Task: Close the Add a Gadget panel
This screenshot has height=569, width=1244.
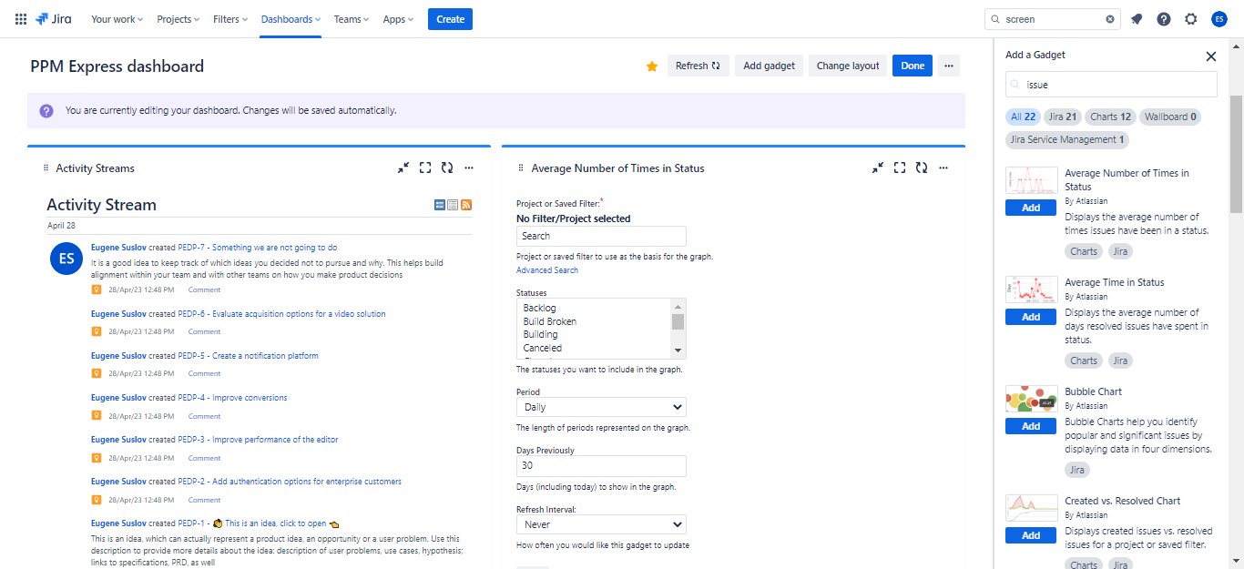Action: 1211,56
